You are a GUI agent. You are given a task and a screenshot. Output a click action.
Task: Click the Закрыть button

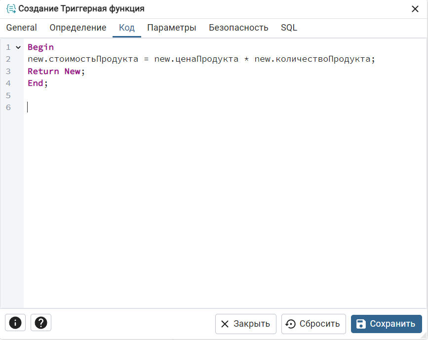pos(246,324)
